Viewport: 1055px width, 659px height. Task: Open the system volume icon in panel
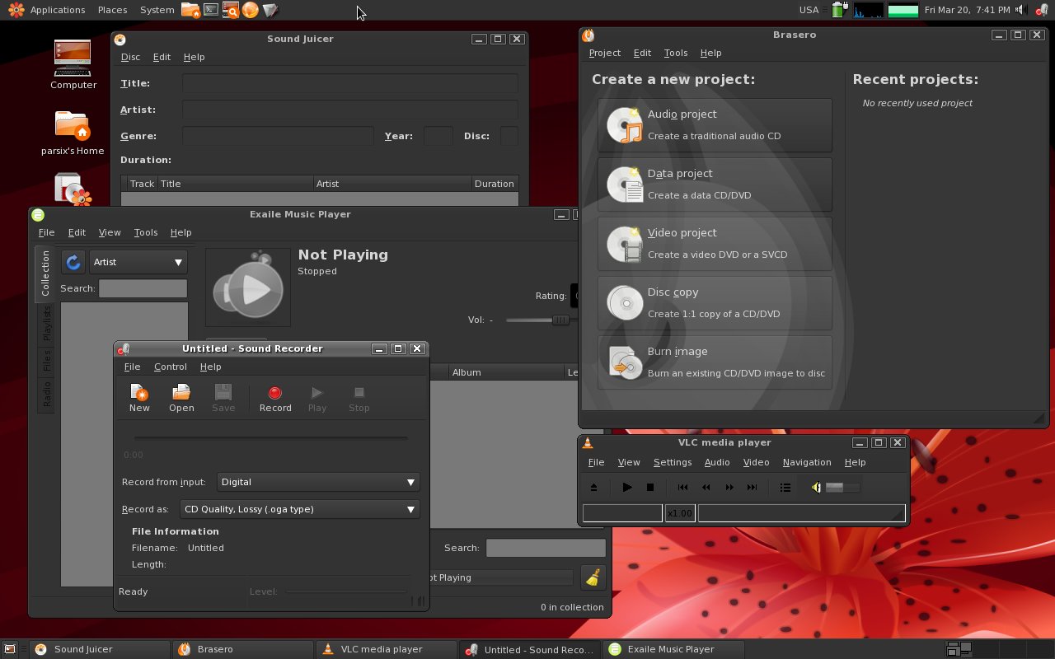click(1020, 10)
